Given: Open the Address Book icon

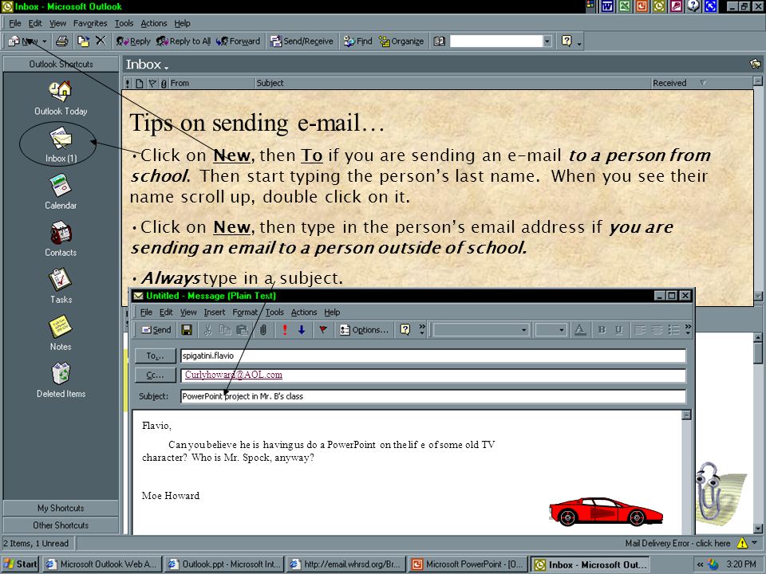Looking at the screenshot, I should point(439,41).
